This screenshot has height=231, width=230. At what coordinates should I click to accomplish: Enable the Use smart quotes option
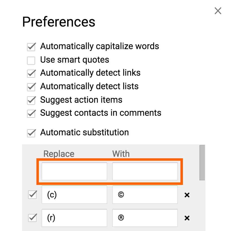pyautogui.click(x=31, y=60)
